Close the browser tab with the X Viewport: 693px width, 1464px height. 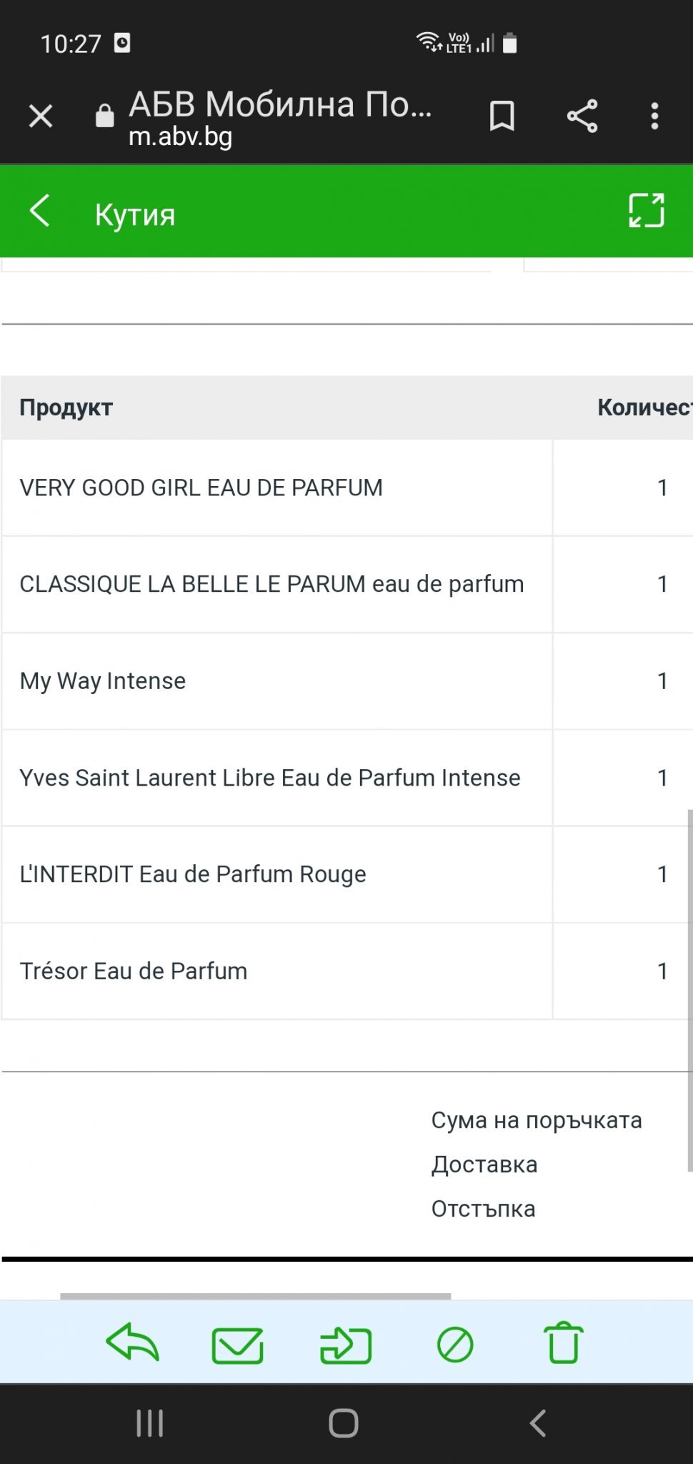click(x=41, y=116)
